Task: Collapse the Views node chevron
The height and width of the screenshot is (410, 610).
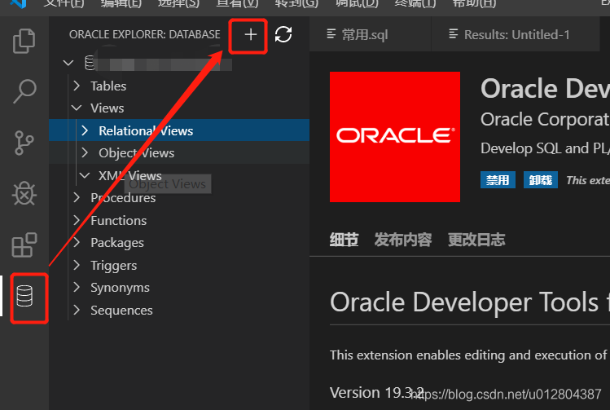Action: (77, 108)
